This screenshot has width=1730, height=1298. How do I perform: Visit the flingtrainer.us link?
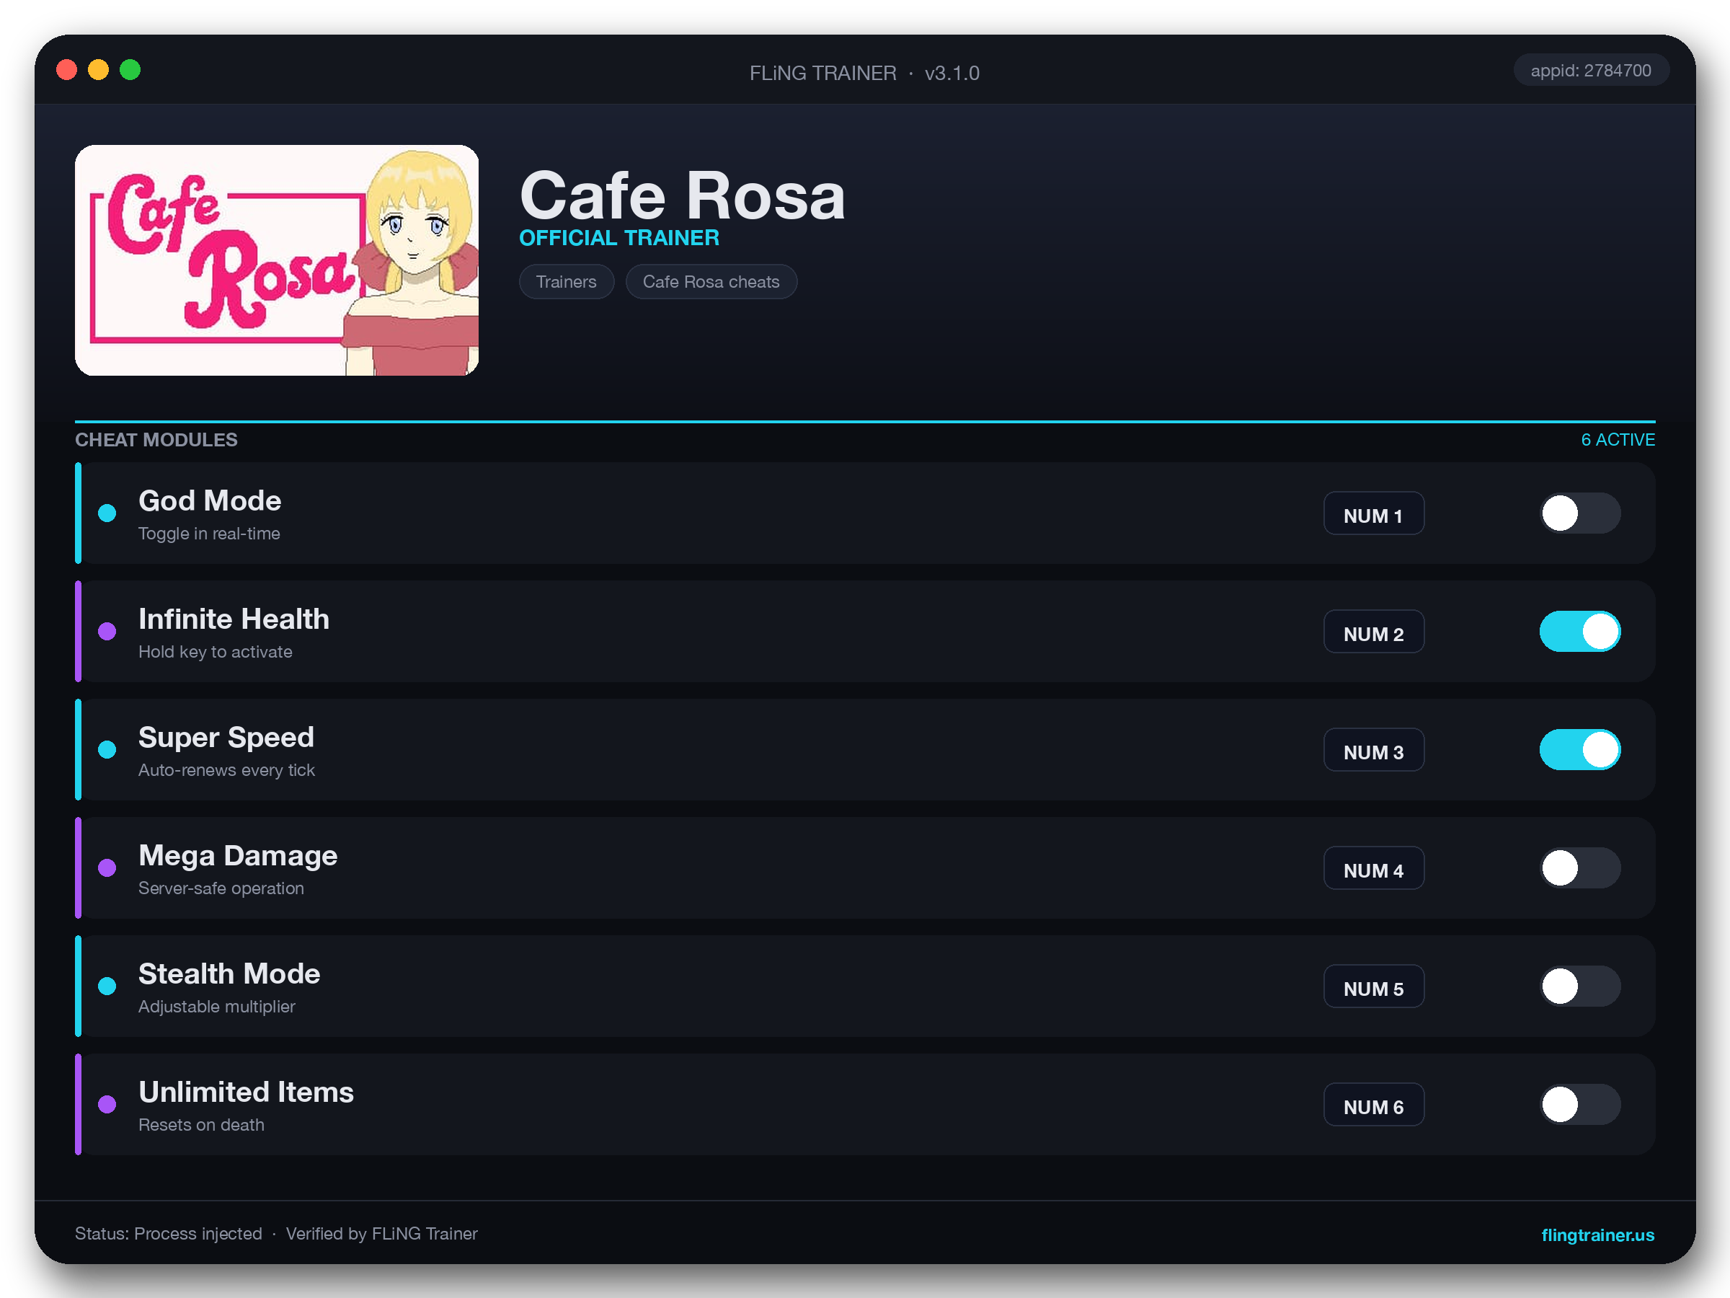(x=1597, y=1235)
